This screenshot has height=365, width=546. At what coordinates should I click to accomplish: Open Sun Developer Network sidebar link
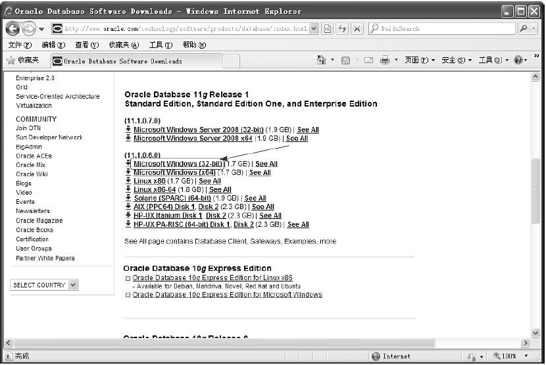point(49,137)
